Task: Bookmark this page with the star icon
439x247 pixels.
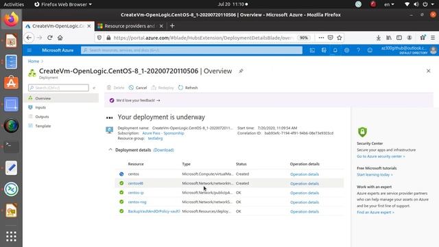Action: (340, 38)
